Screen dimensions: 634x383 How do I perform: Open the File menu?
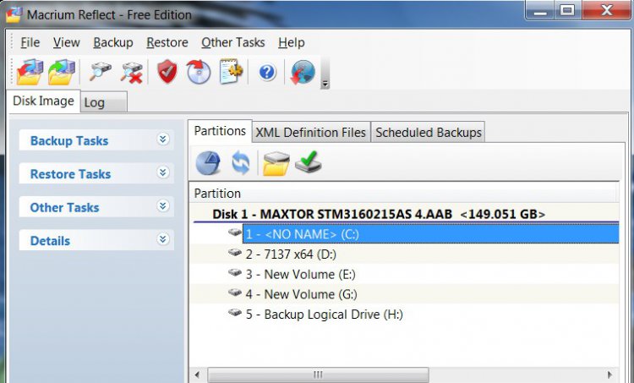click(30, 42)
